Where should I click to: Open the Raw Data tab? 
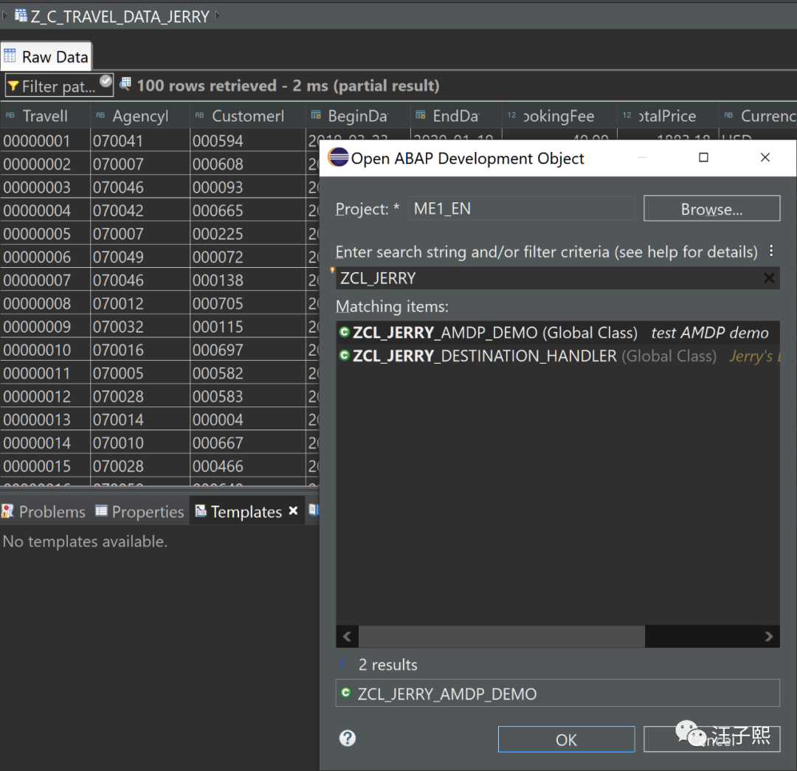pyautogui.click(x=46, y=56)
